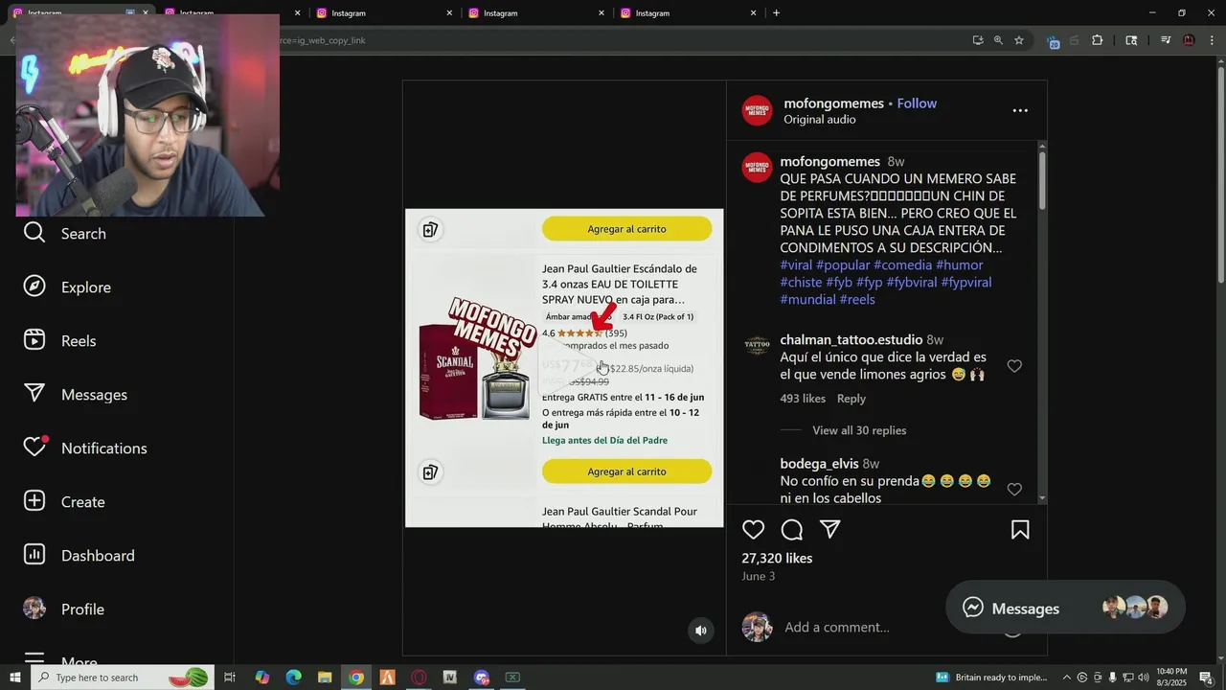View all 30 replies
The width and height of the screenshot is (1226, 690).
tap(859, 430)
